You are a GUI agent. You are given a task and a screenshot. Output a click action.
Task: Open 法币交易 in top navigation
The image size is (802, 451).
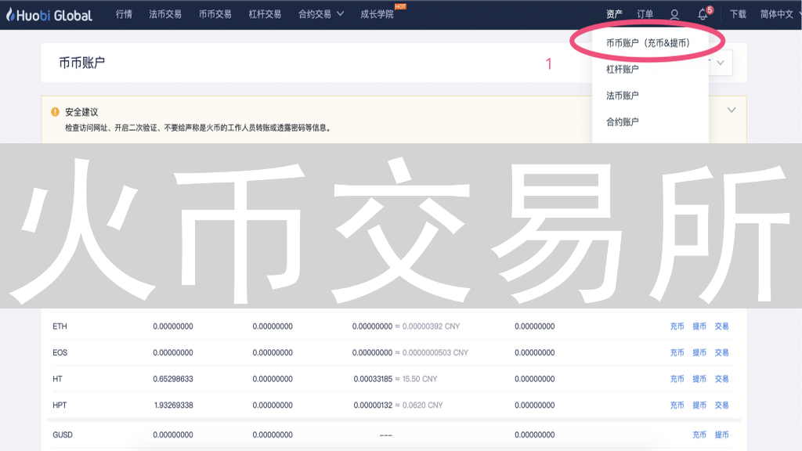[165, 14]
